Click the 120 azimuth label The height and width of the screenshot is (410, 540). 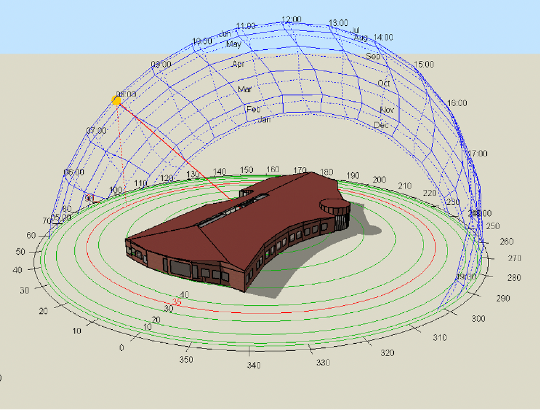167,178
